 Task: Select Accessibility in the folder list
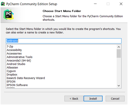(14, 50)
